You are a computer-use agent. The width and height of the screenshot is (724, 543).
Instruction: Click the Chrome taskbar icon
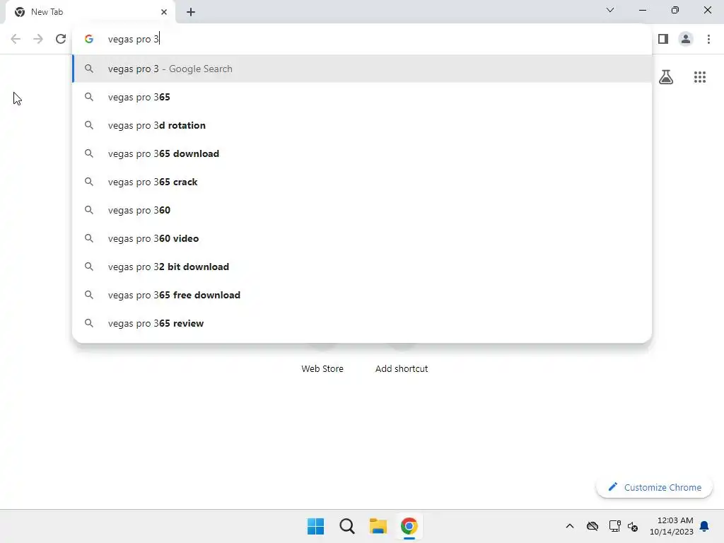(x=409, y=526)
